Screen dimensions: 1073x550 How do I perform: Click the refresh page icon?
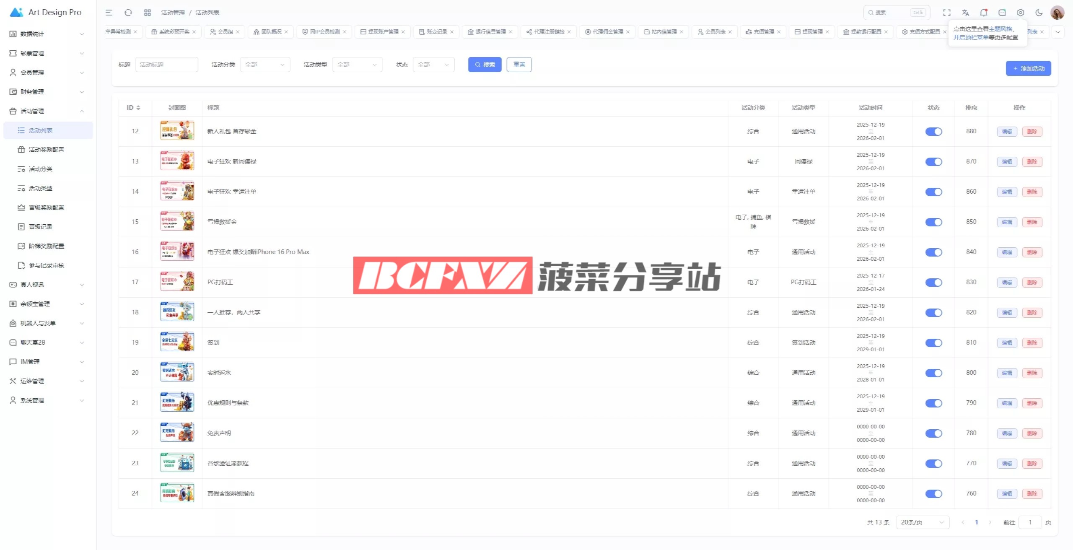coord(128,13)
